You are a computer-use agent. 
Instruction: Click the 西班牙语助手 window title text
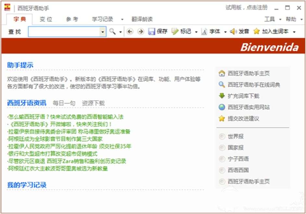coord(33,8)
